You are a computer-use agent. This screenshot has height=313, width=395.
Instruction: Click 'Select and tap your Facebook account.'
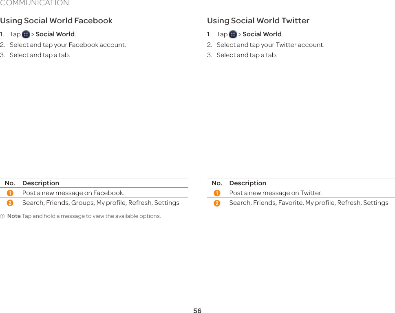pyautogui.click(x=68, y=45)
